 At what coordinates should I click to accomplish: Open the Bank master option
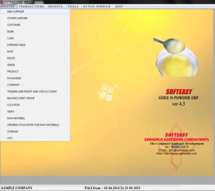tap(35, 31)
